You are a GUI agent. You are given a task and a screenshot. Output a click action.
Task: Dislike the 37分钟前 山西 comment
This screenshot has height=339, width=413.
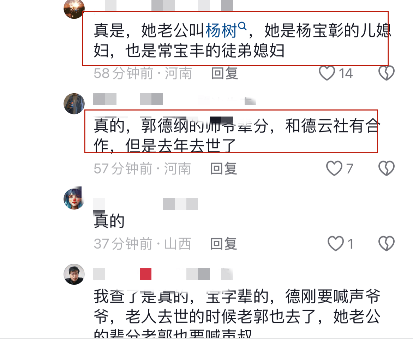click(387, 243)
